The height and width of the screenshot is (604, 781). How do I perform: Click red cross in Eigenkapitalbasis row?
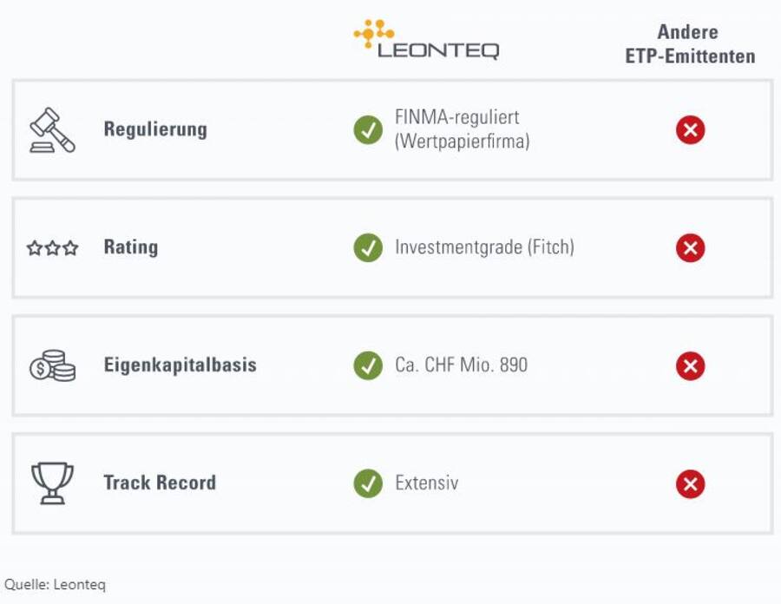tap(691, 365)
